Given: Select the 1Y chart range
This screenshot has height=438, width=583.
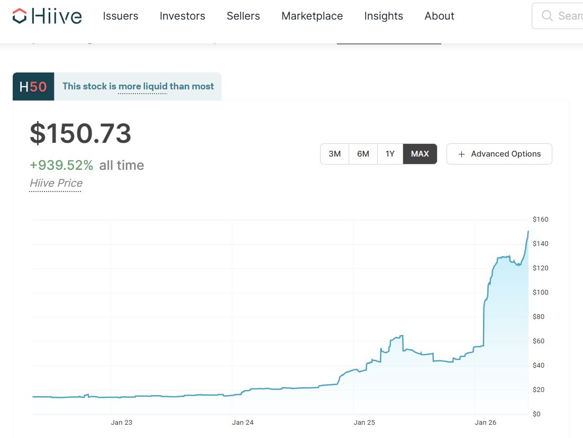Looking at the screenshot, I should [x=390, y=154].
